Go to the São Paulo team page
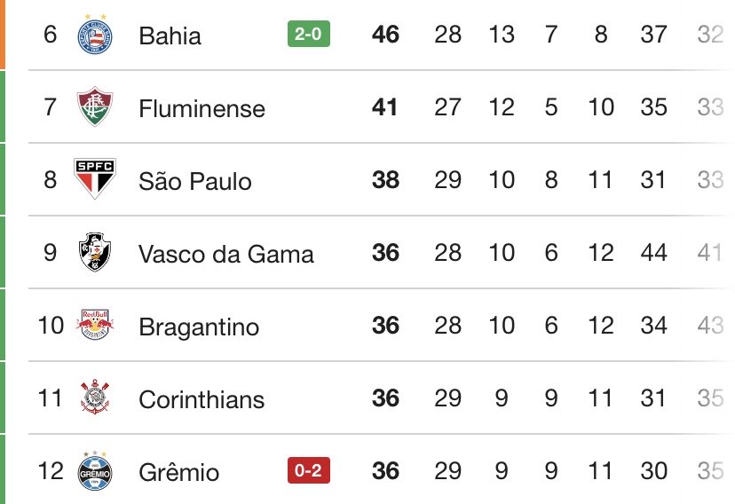The width and height of the screenshot is (735, 504). [195, 181]
